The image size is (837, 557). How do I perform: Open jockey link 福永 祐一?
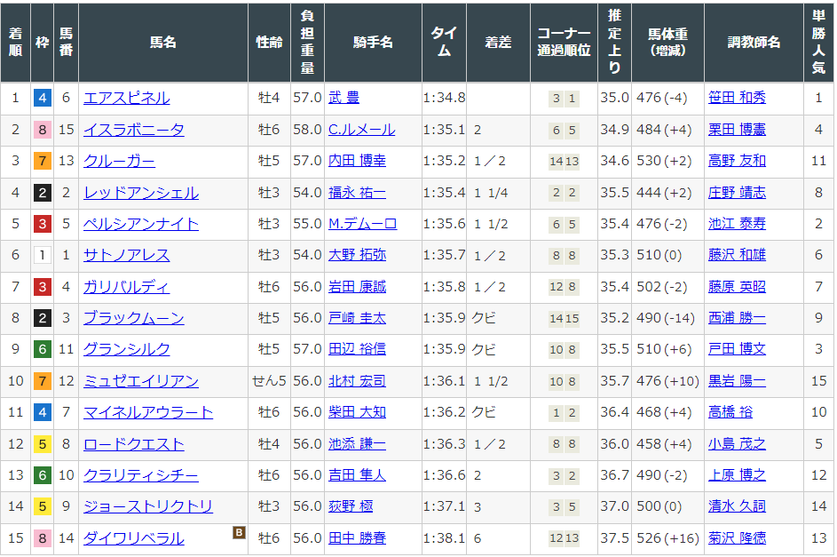357,193
